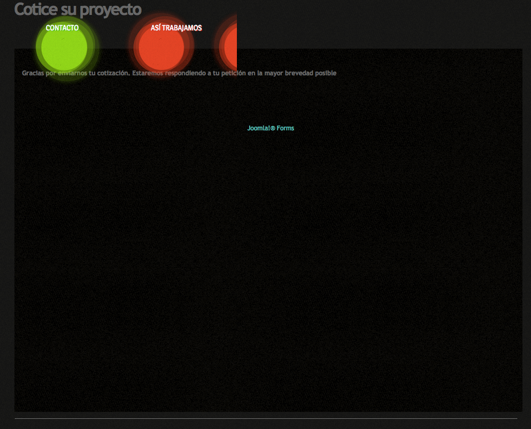Open the CONTACTO menu item
Screen dimensions: 531x429
coord(62,28)
